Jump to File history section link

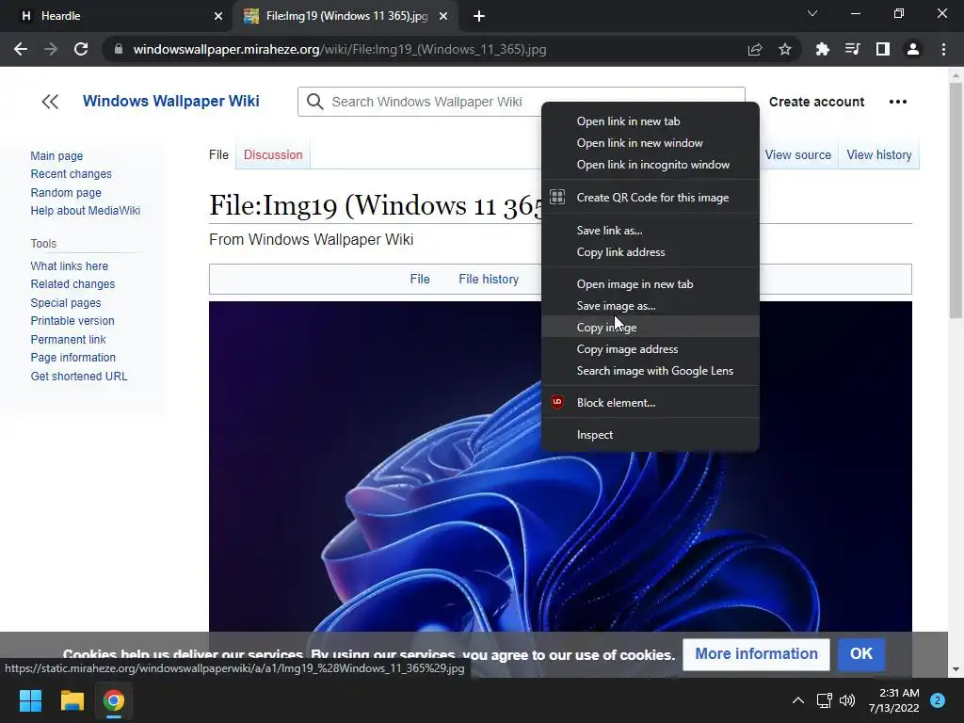[x=489, y=279]
